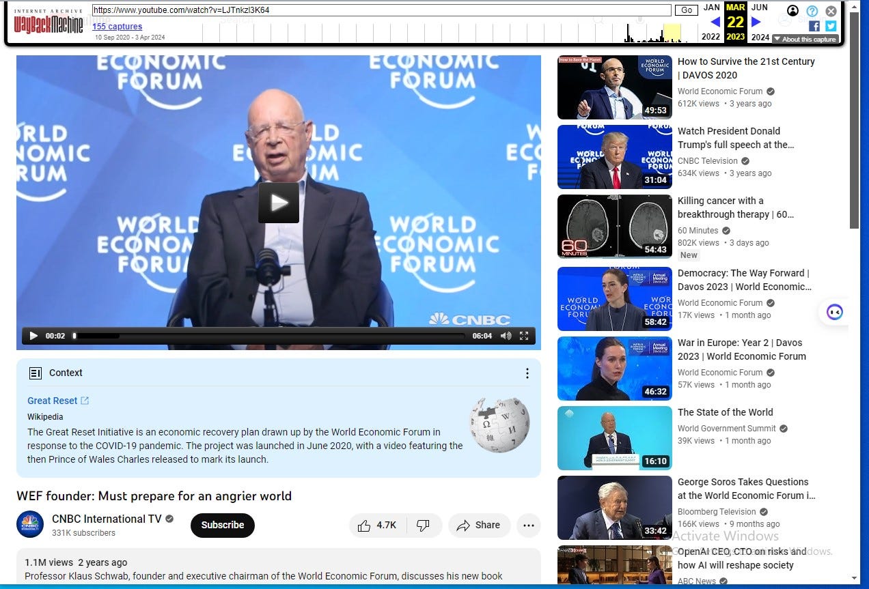Viewport: 869px width, 589px height.
Task: Click the 331K subscribers text
Action: click(x=83, y=533)
